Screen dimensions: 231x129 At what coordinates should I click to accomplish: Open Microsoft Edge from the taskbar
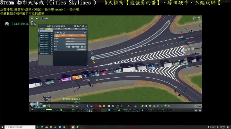click(42, 127)
